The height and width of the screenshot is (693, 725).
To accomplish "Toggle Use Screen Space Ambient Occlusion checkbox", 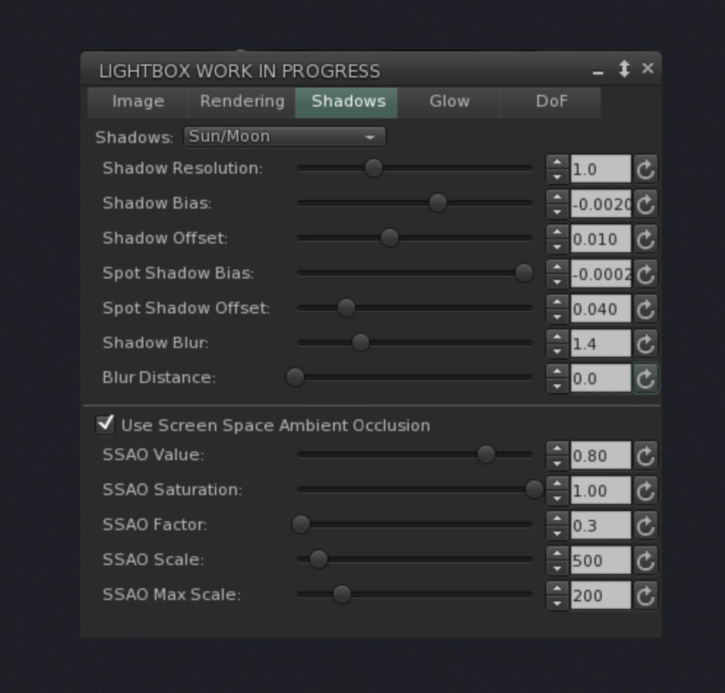I will [105, 424].
